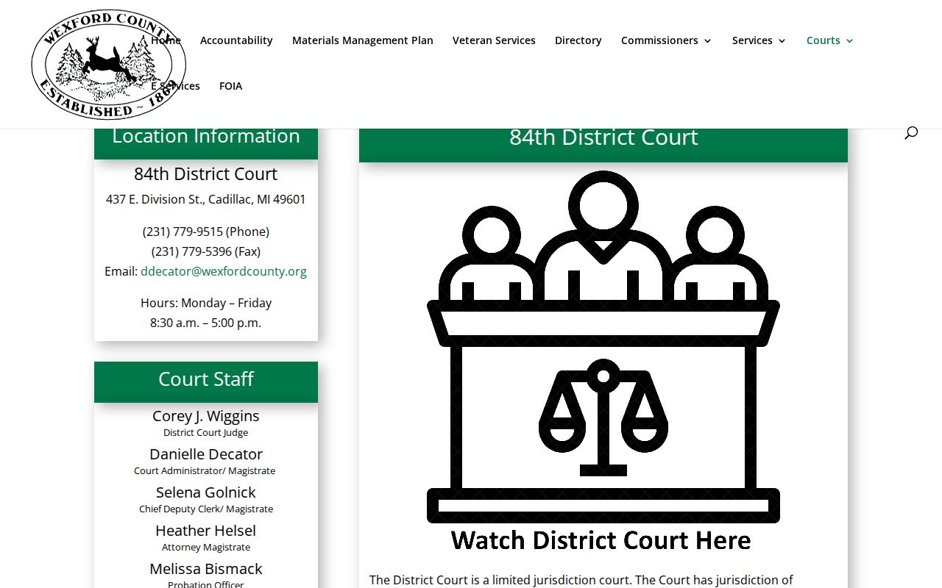
Task: Open the E-Services menu item
Action: (175, 86)
